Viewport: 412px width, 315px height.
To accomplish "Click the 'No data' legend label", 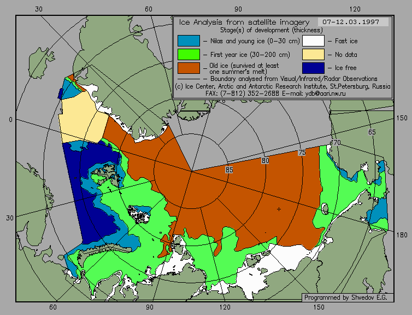I will tap(346, 55).
